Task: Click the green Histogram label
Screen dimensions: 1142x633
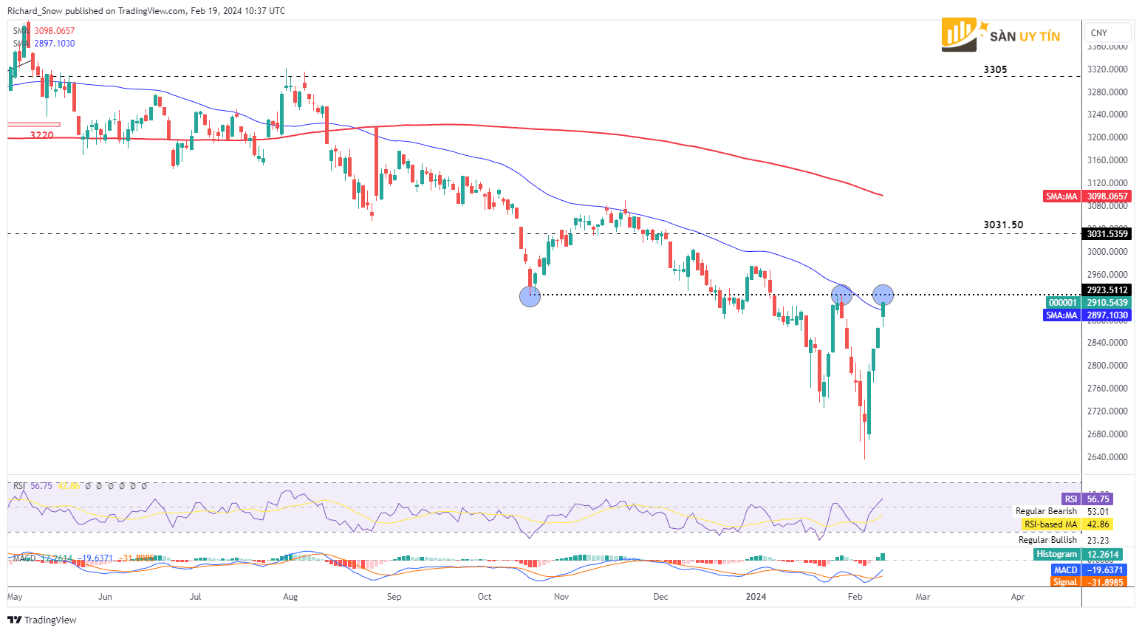Action: coord(1056,555)
